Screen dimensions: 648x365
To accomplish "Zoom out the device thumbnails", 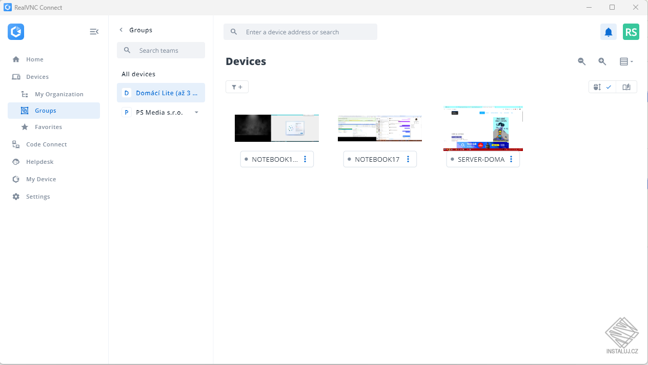I will click(582, 61).
